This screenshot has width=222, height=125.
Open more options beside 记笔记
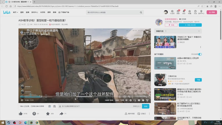[x=149, y=114]
